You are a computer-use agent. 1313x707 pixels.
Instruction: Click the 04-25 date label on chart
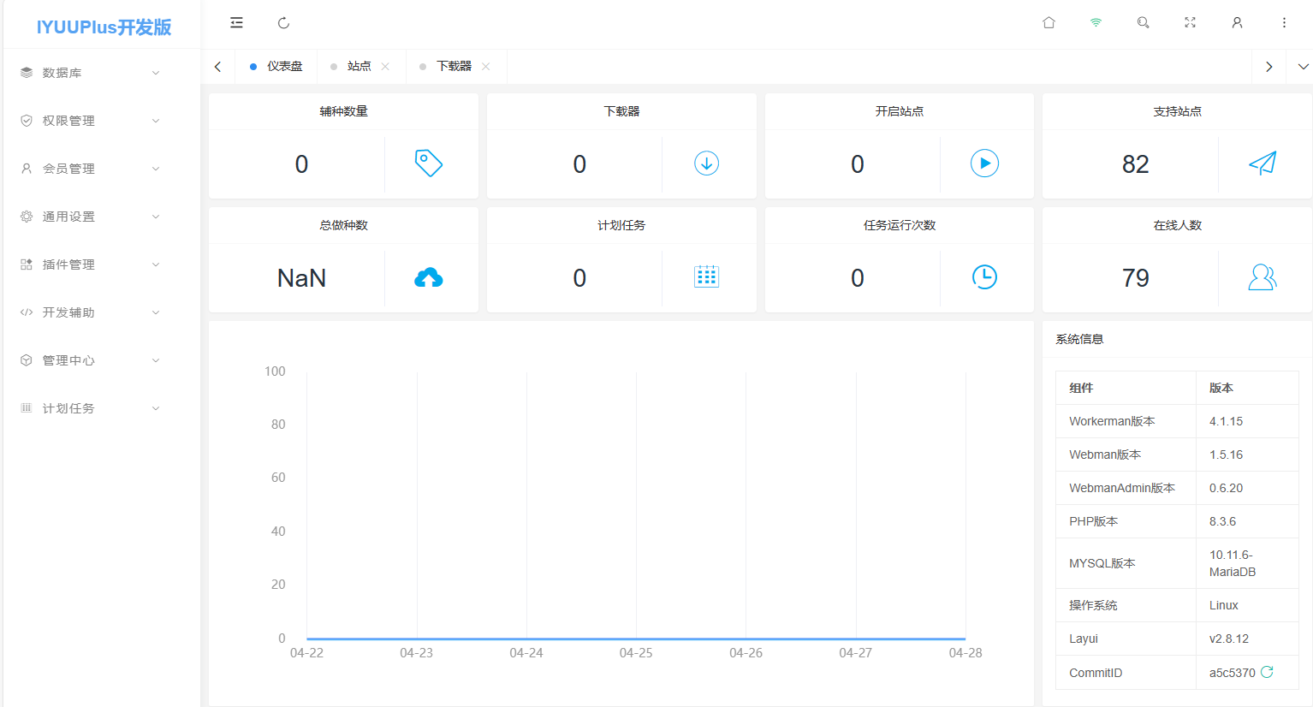[636, 653]
